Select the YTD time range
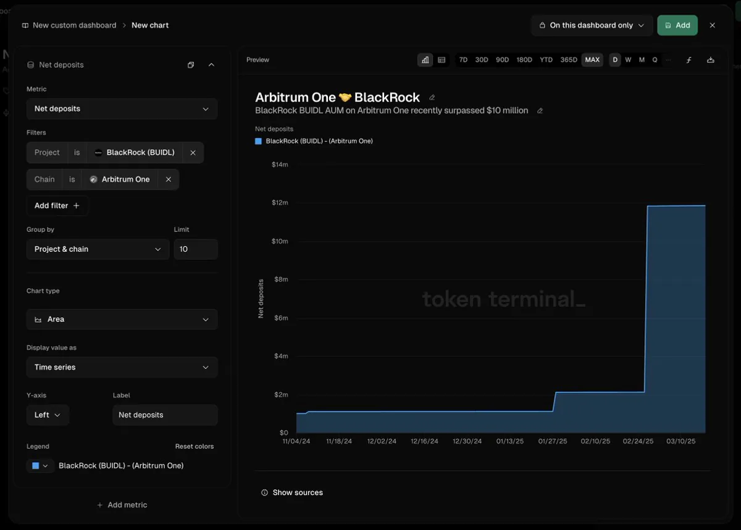This screenshot has width=741, height=530. 546,60
